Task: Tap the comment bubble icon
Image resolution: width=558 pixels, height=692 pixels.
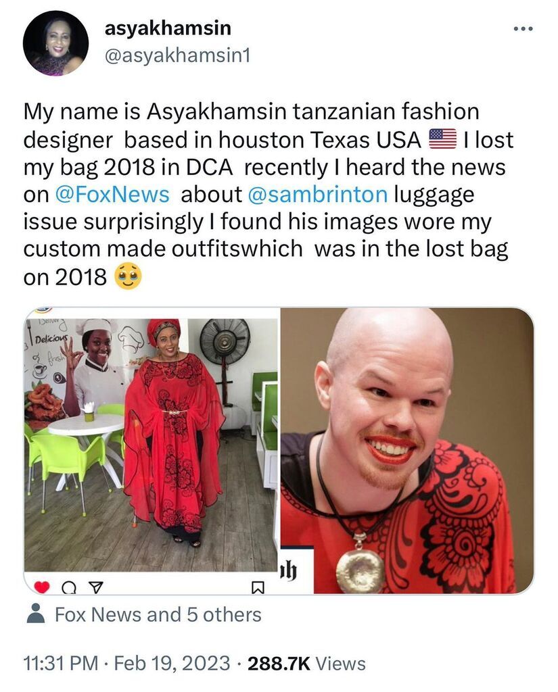Action: (69, 587)
